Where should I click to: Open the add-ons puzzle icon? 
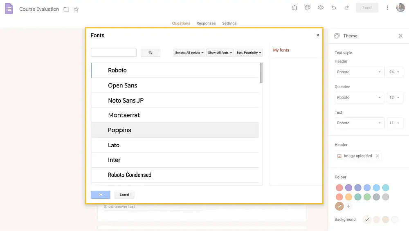click(294, 8)
